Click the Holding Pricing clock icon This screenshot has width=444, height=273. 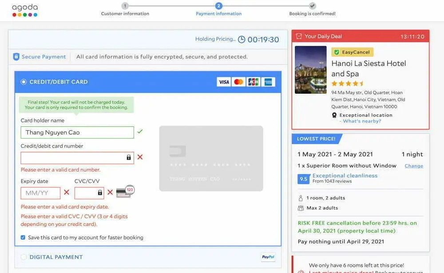242,40
